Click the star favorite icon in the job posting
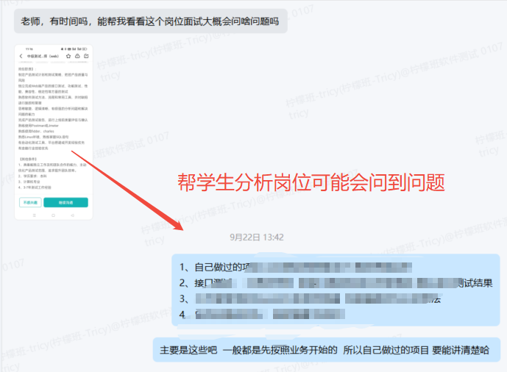507x372 pixels. pyautogui.click(x=69, y=56)
